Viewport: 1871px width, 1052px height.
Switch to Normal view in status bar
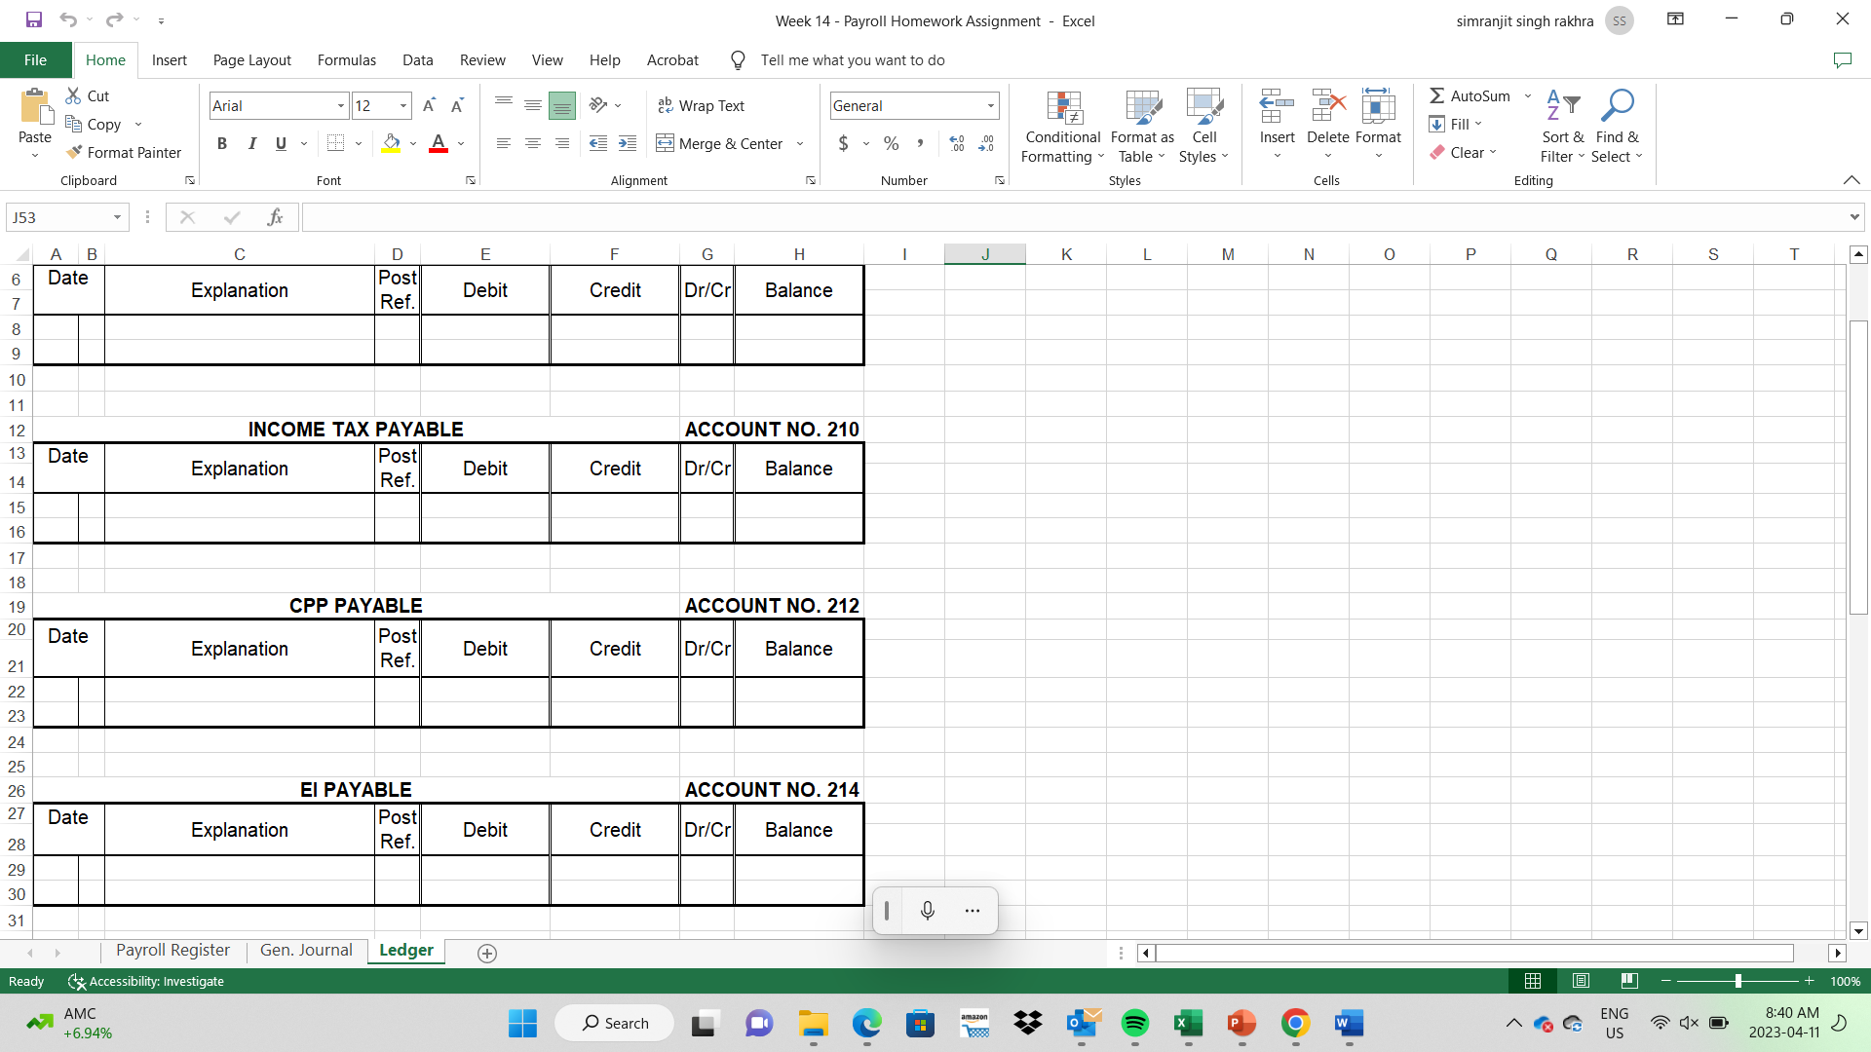pos(1533,981)
